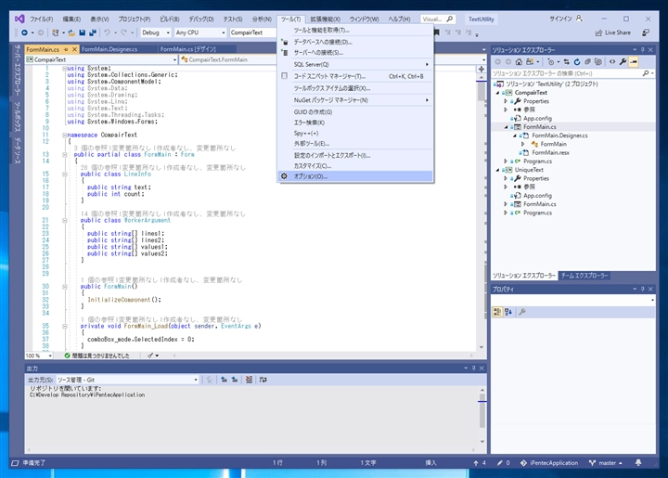The image size is (668, 478).
Task: Click wrench Properties icon in Solution Explorer toolbar
Action: tap(623, 62)
